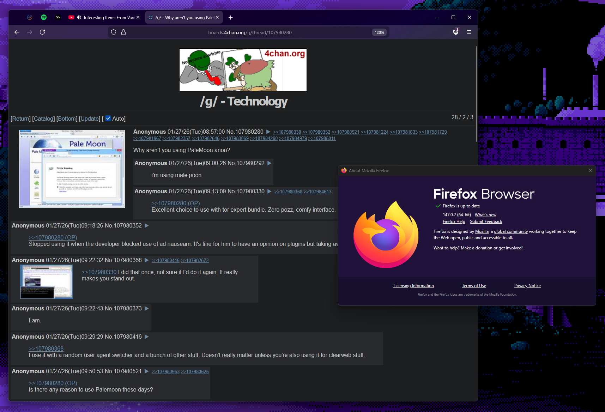
Task: Reload the current page
Action: (x=42, y=32)
